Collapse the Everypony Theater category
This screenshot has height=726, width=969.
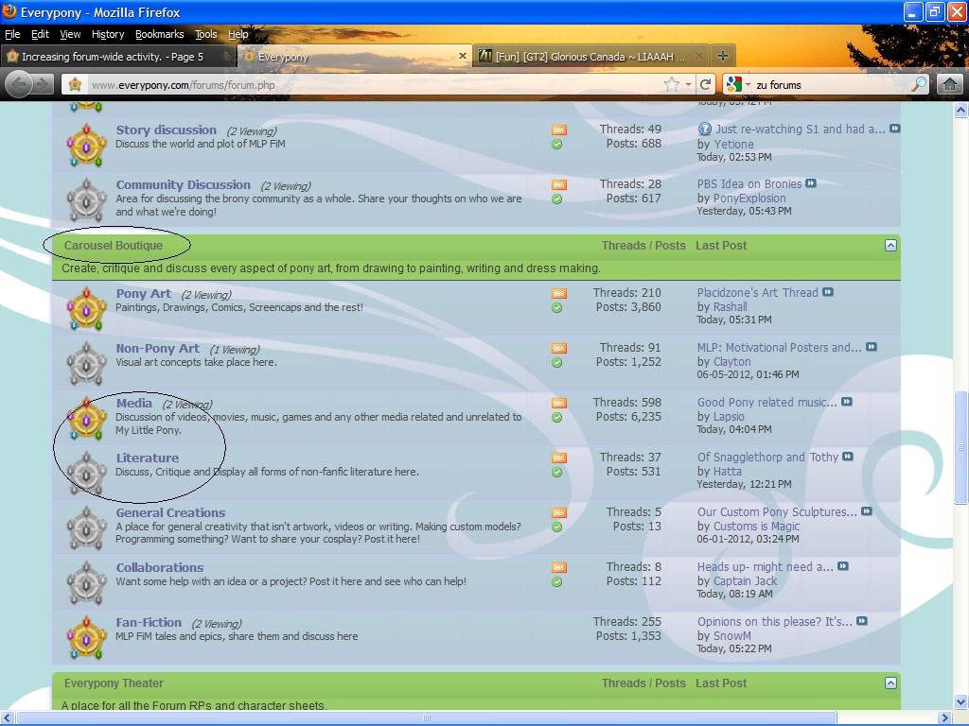pyautogui.click(x=890, y=683)
